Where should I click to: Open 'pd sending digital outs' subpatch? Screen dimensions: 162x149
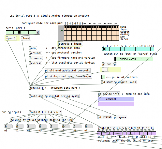tap(119, 82)
